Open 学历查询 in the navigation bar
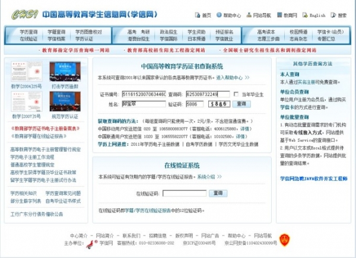The height and width of the screenshot is (258, 356). (28, 32)
